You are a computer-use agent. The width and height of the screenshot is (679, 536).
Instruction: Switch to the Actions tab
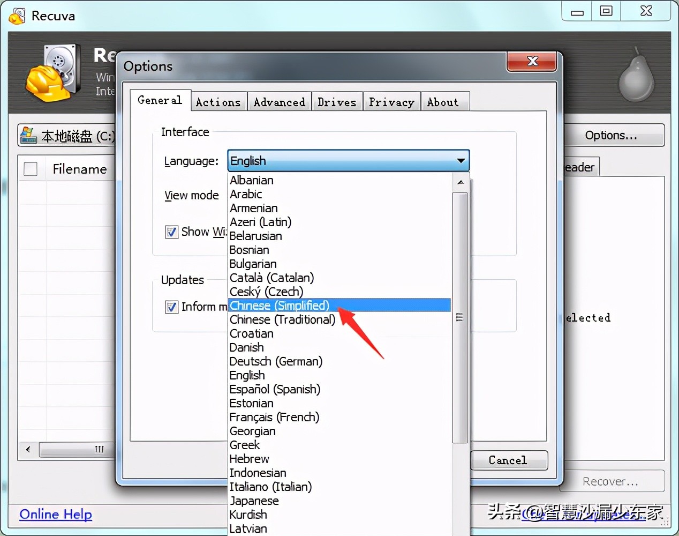(218, 102)
